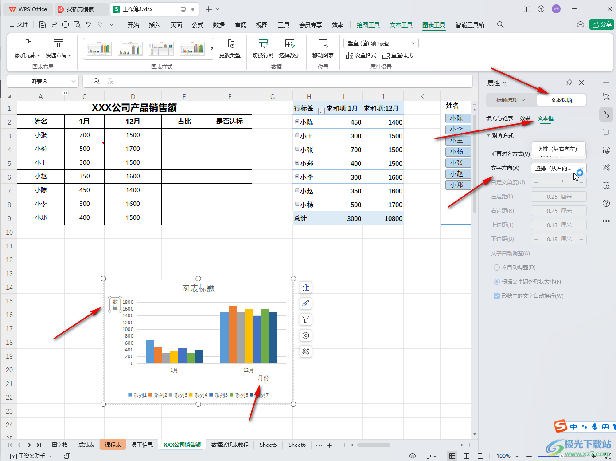
Task: Click the cloud sync icon near share
Action: click(x=581, y=24)
